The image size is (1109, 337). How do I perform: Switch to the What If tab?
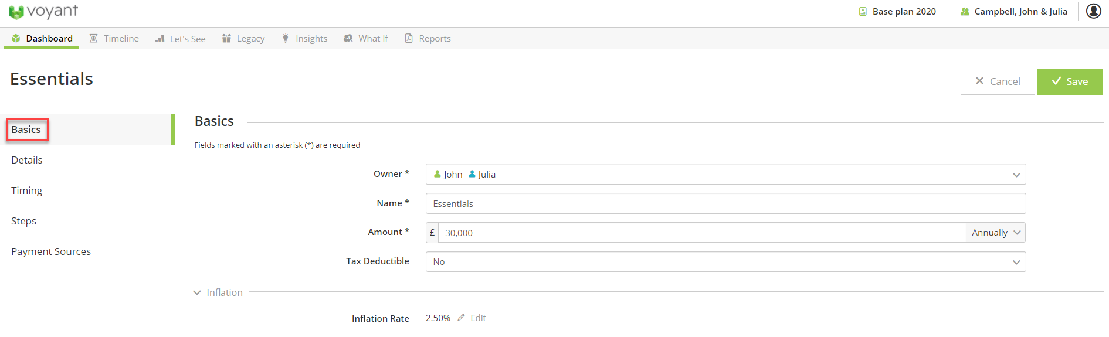pyautogui.click(x=366, y=39)
